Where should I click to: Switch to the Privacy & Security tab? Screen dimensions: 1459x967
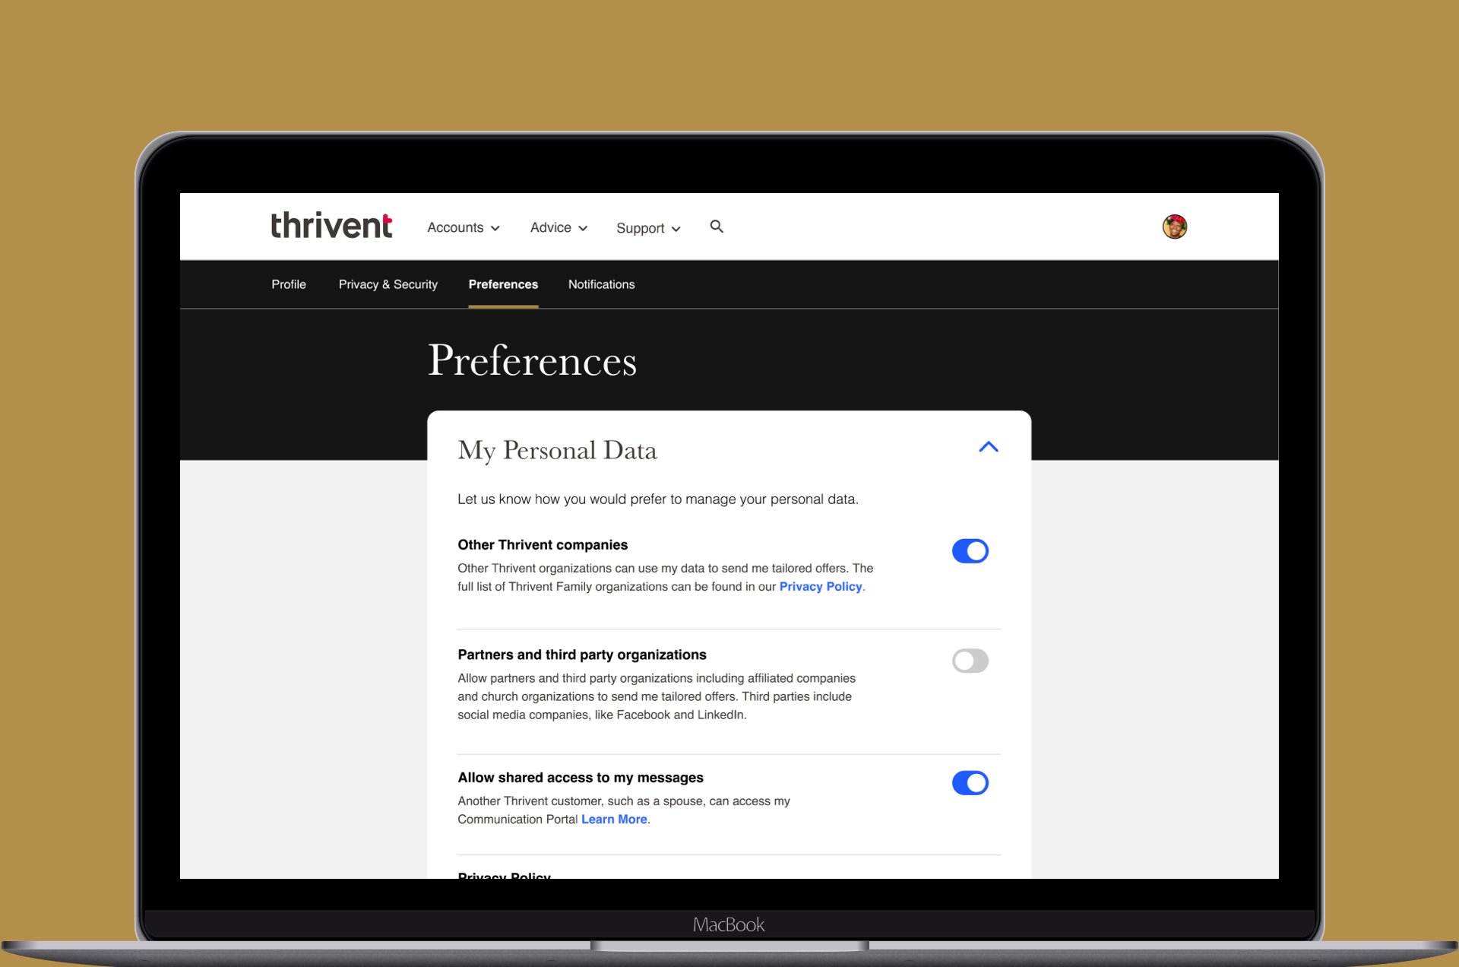pos(388,284)
